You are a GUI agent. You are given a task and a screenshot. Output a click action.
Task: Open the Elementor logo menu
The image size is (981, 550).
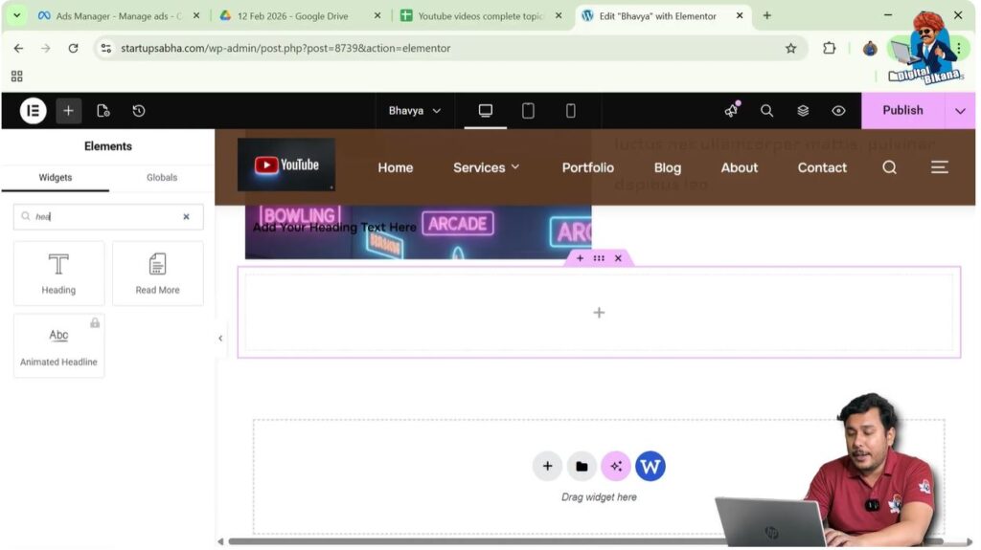click(34, 111)
